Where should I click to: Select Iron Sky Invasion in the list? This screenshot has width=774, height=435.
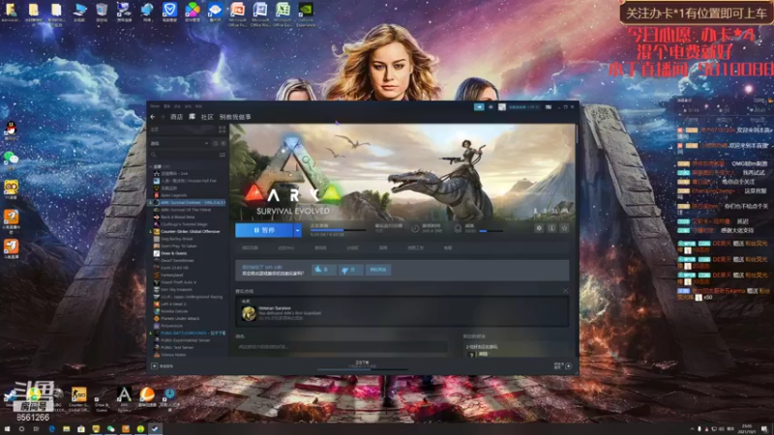click(x=188, y=289)
